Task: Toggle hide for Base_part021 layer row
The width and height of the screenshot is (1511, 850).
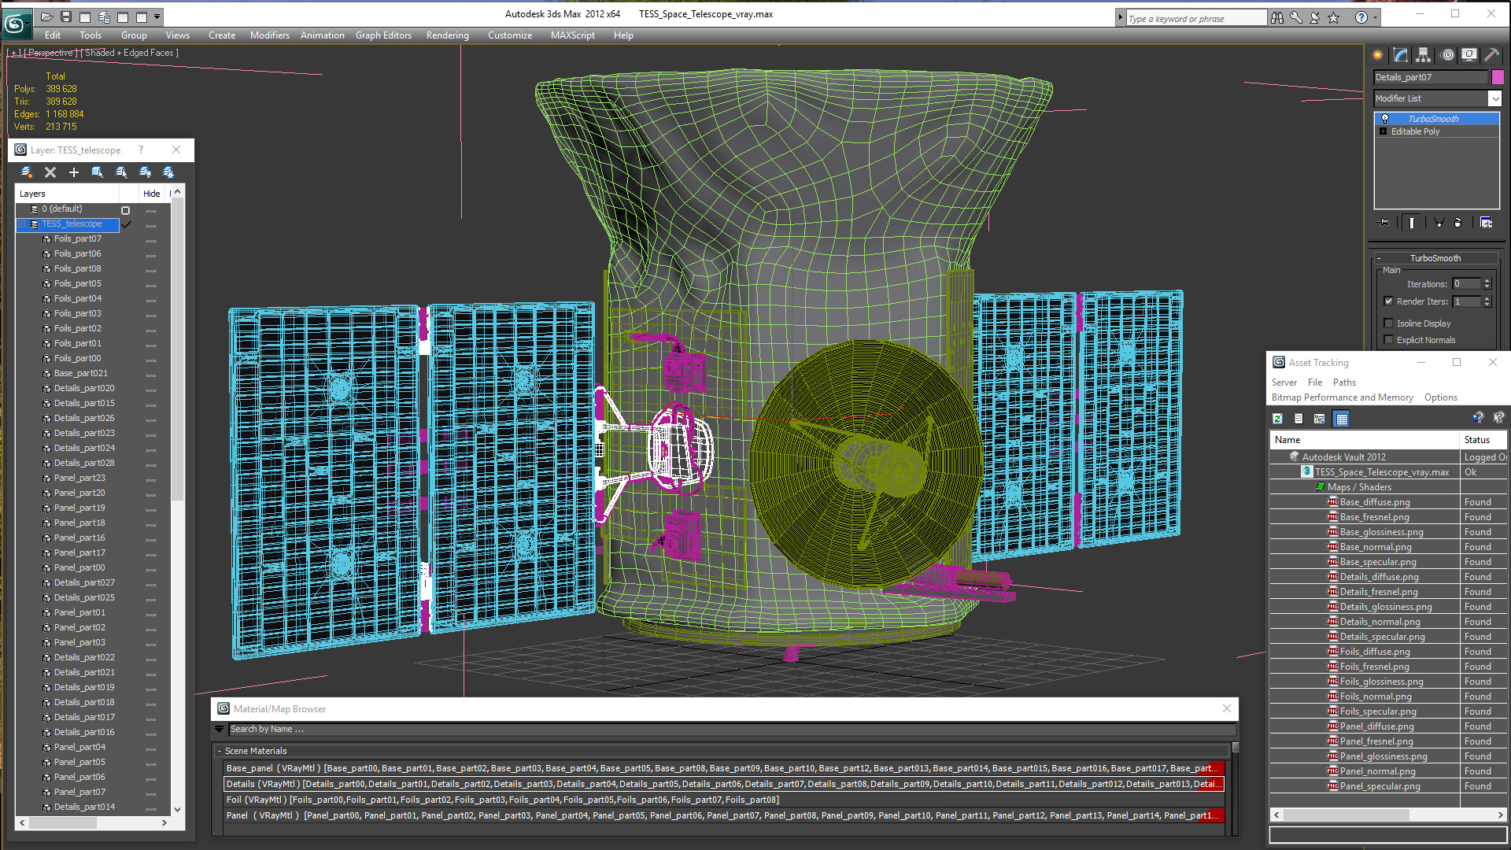Action: [x=150, y=374]
